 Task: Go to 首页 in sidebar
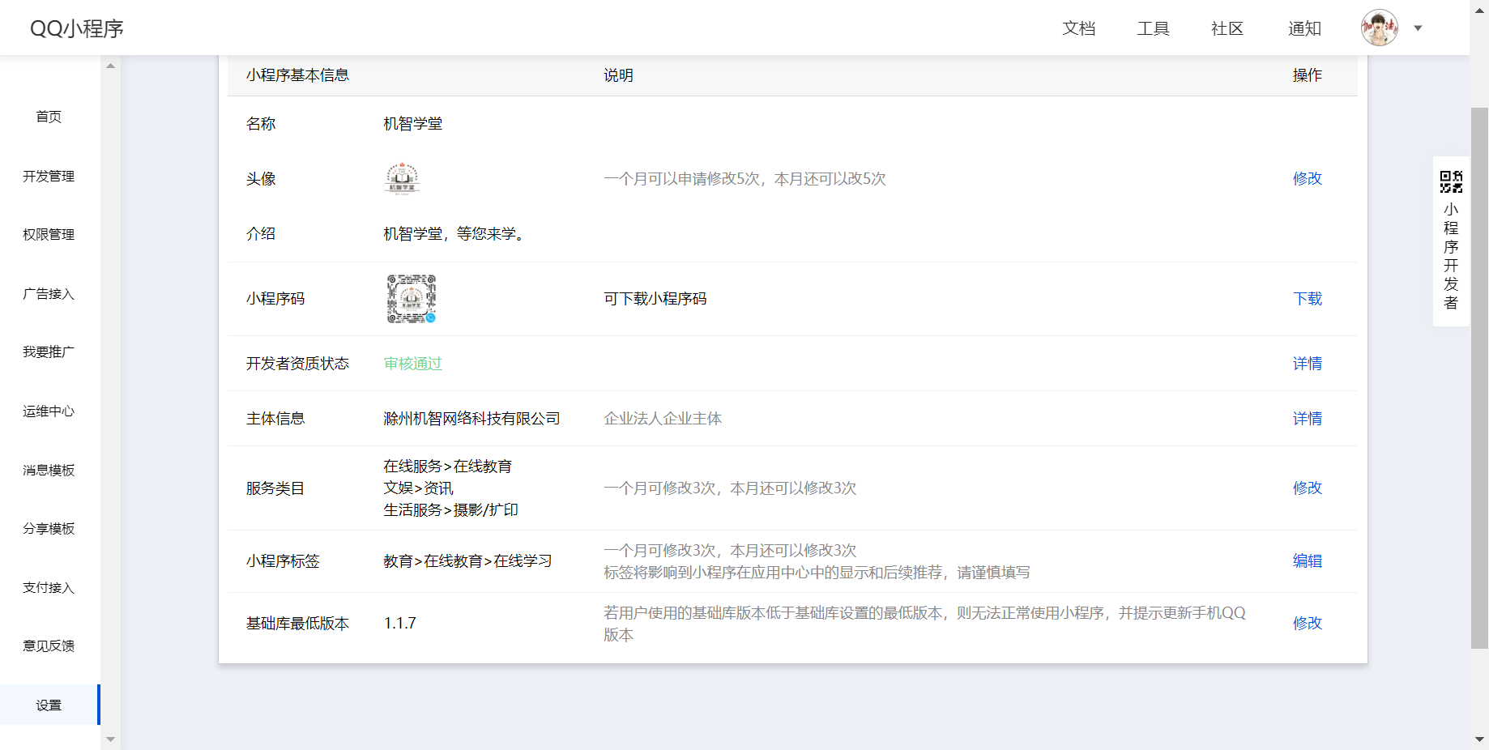pyautogui.click(x=49, y=117)
